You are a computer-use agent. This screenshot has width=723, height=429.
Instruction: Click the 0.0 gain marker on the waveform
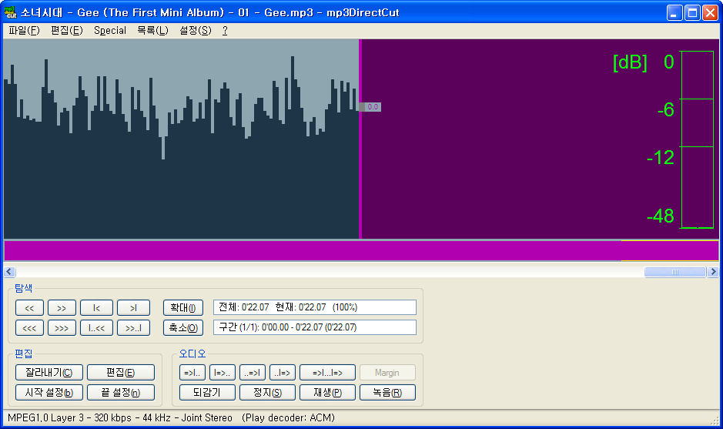coord(370,107)
